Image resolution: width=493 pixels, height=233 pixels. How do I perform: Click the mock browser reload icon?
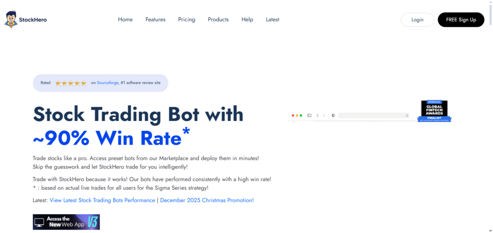pos(407,115)
